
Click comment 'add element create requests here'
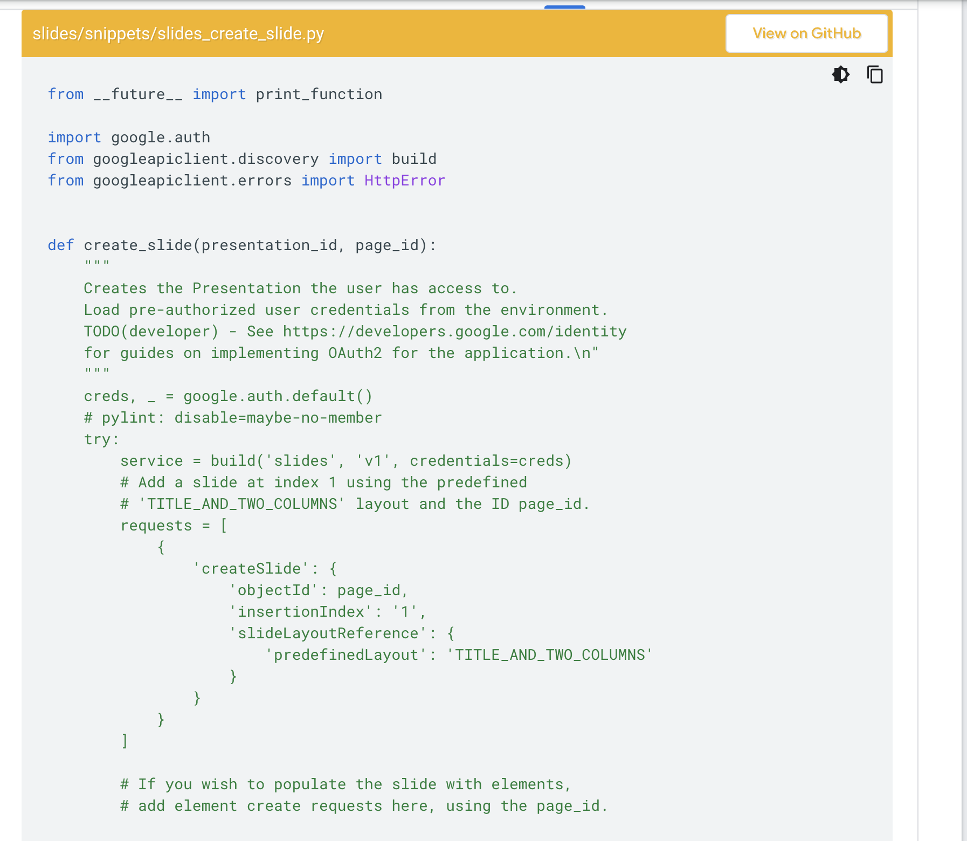pos(364,806)
